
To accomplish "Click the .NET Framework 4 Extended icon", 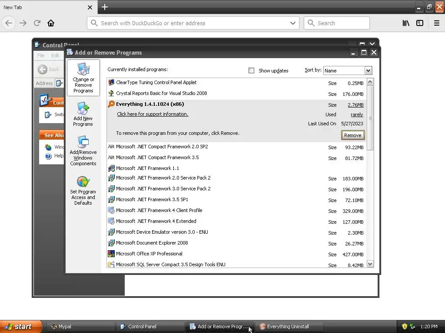I will 111,221.
